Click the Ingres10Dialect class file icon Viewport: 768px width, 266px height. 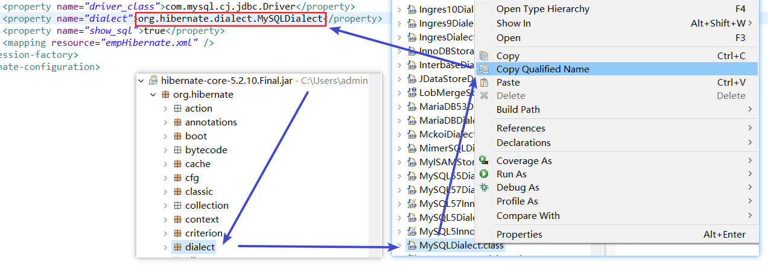coord(412,10)
